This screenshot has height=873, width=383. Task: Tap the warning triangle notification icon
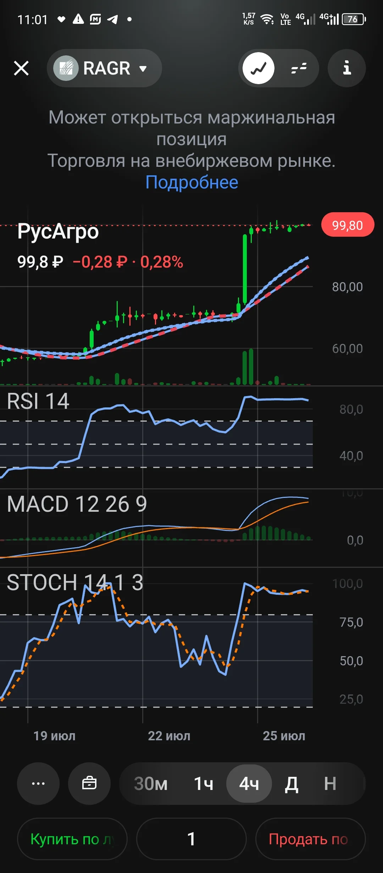click(78, 19)
